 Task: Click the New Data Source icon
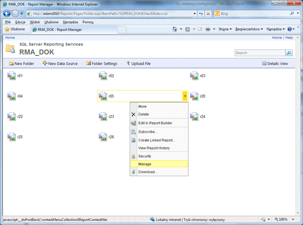pos(45,63)
